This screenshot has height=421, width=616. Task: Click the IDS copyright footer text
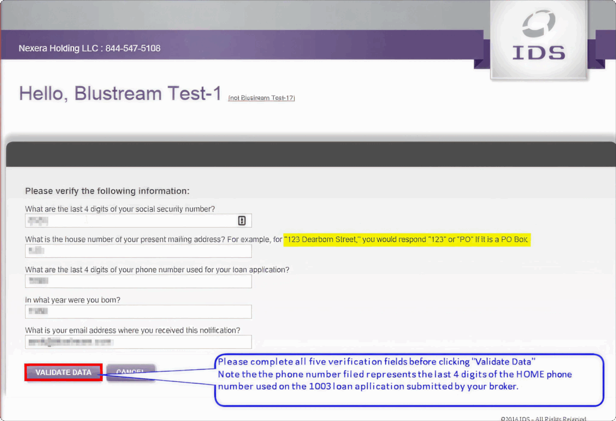pyautogui.click(x=543, y=417)
